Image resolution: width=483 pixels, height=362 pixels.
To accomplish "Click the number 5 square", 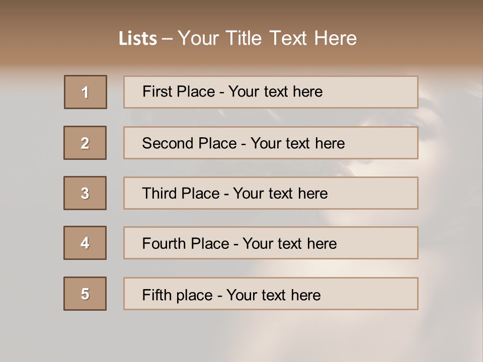I will pos(85,294).
